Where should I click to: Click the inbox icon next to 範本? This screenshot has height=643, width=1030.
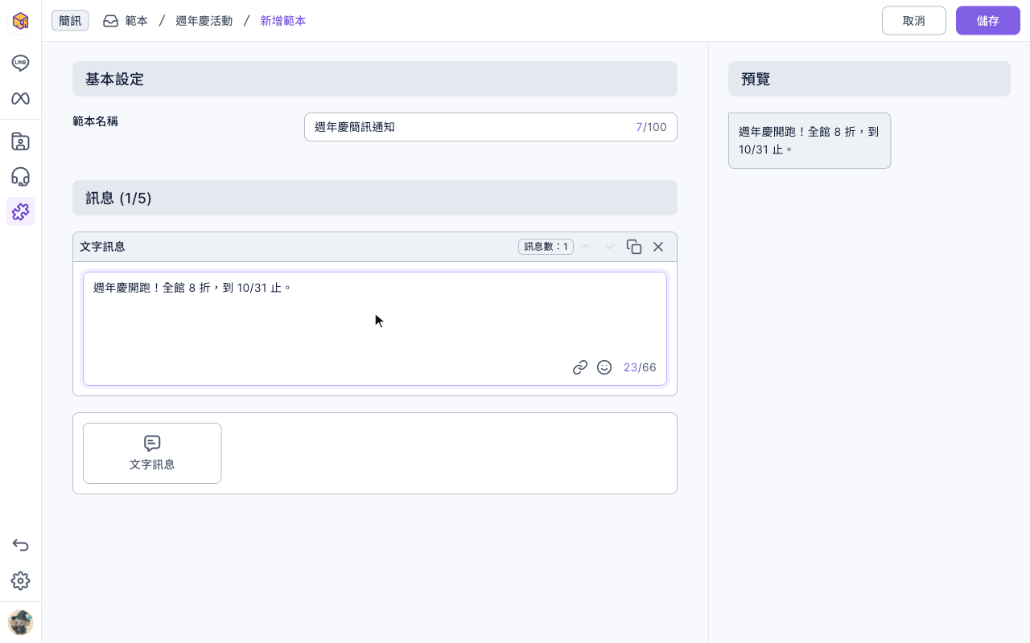point(110,21)
